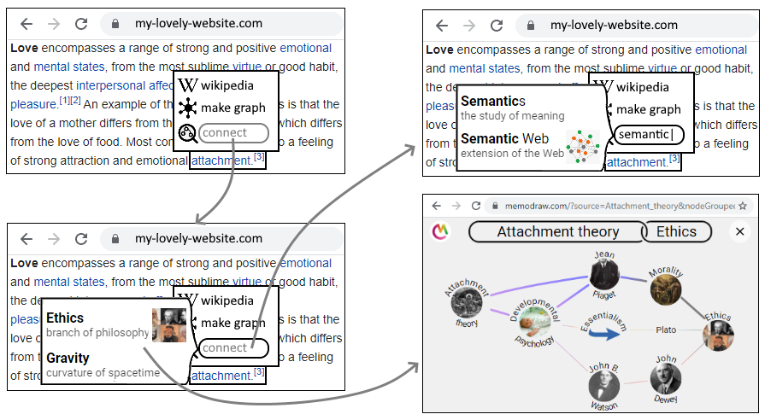Click back arrow in bottom-left browser window

26,239
